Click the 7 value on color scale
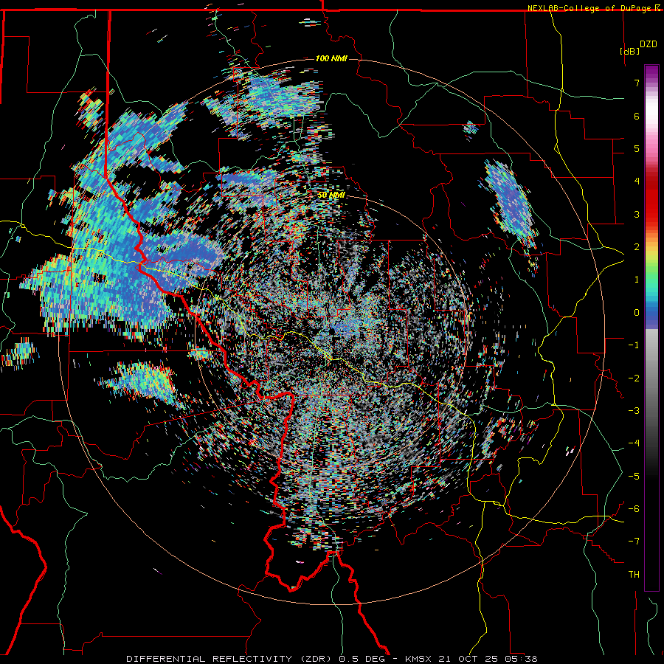664x664 pixels. [637, 83]
